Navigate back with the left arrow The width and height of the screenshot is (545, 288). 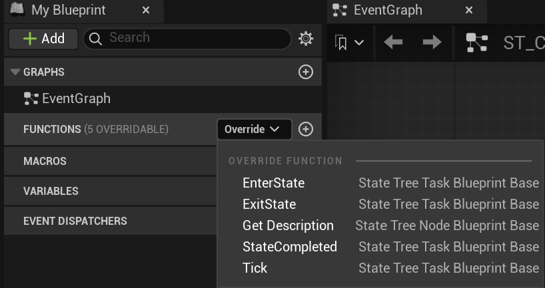[x=393, y=43]
